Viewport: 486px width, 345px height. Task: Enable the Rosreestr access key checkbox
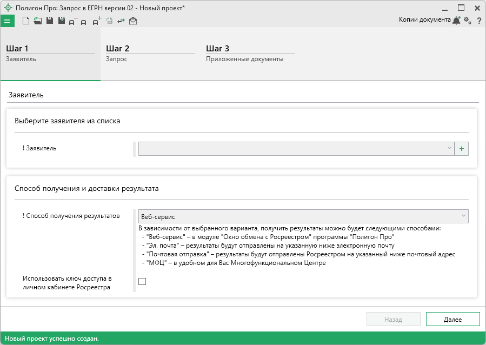[142, 281]
